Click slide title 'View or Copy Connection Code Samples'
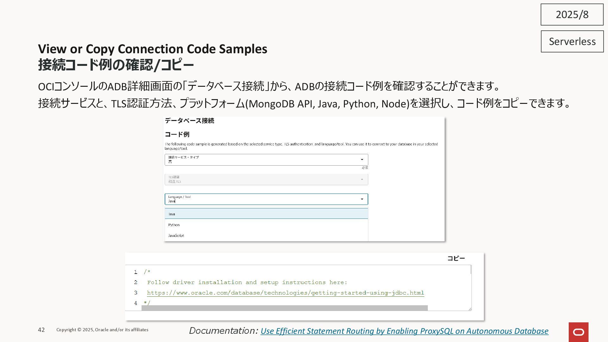608x342 pixels. pos(153,49)
